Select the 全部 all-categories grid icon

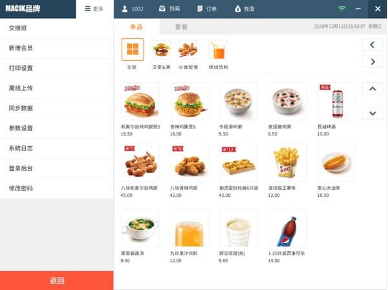tap(133, 49)
